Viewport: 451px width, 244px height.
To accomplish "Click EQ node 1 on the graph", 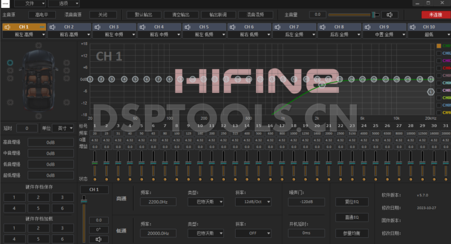I will pos(90,79).
